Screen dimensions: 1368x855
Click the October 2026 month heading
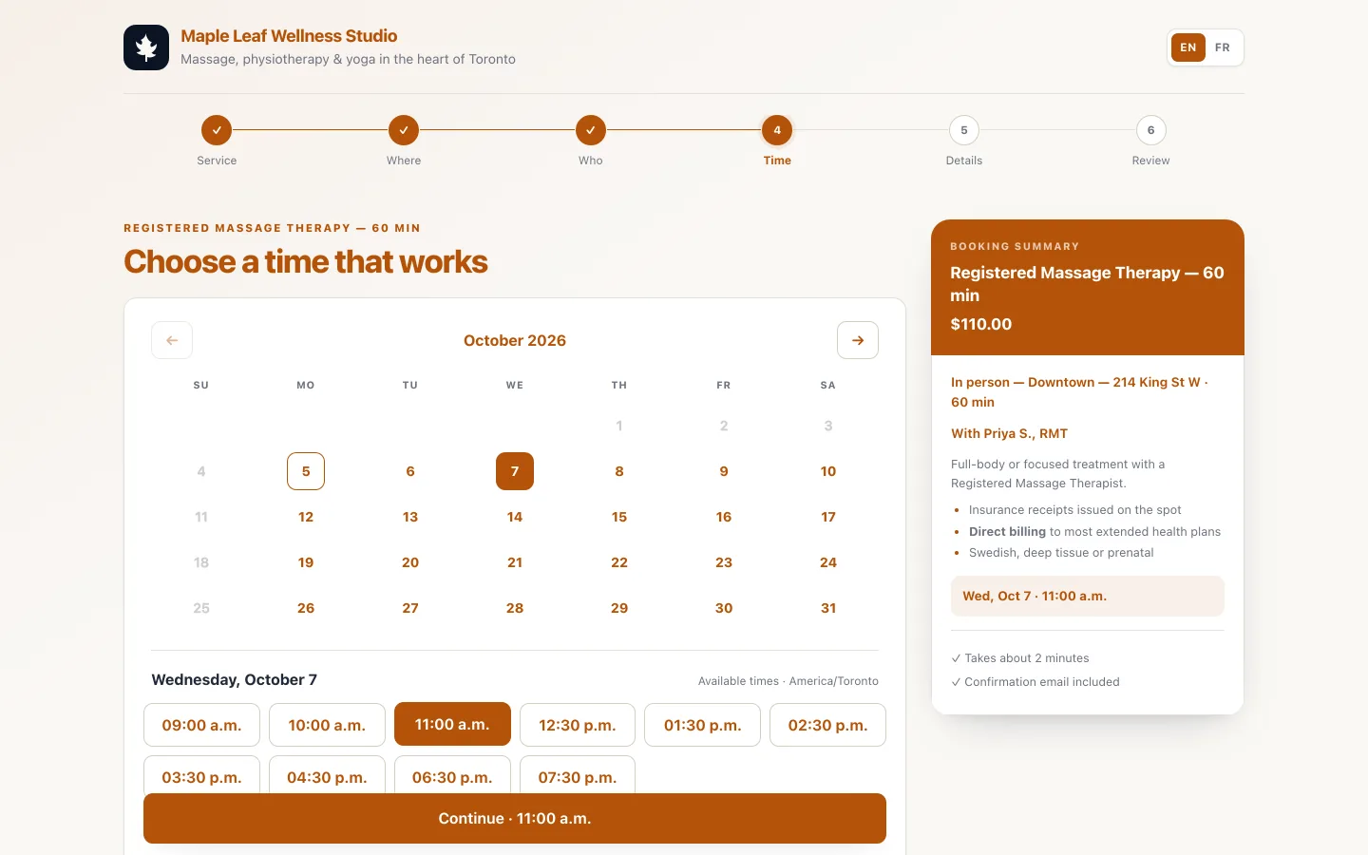pos(515,340)
